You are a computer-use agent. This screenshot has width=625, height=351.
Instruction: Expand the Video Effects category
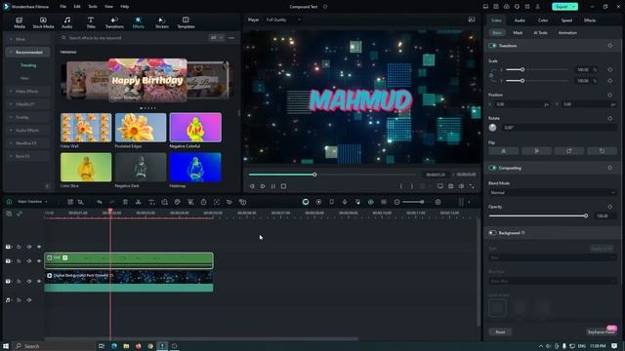click(x=28, y=91)
